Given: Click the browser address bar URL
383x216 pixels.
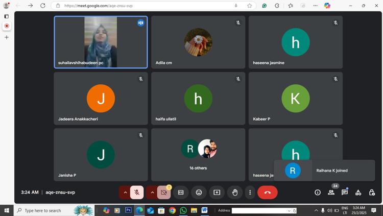Looking at the screenshot, I should coord(143,6).
